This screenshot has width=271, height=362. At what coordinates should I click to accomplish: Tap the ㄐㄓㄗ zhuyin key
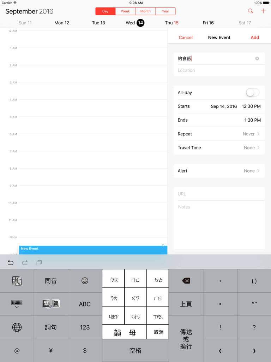[x=113, y=316]
